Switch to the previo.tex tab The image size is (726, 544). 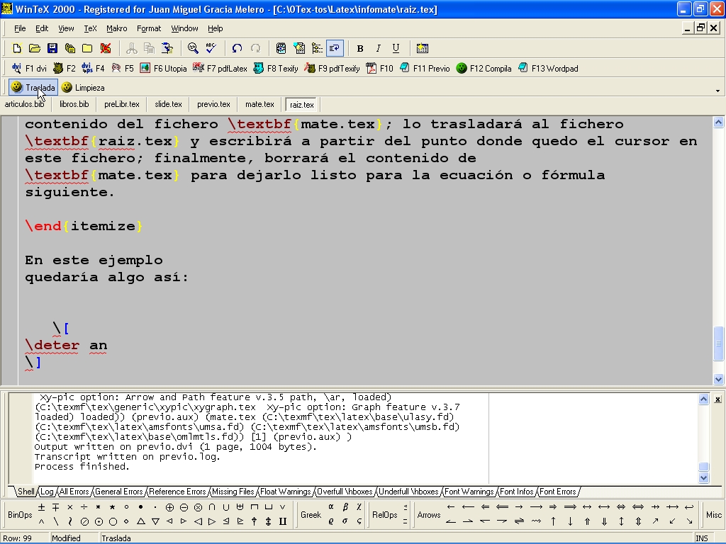point(213,104)
